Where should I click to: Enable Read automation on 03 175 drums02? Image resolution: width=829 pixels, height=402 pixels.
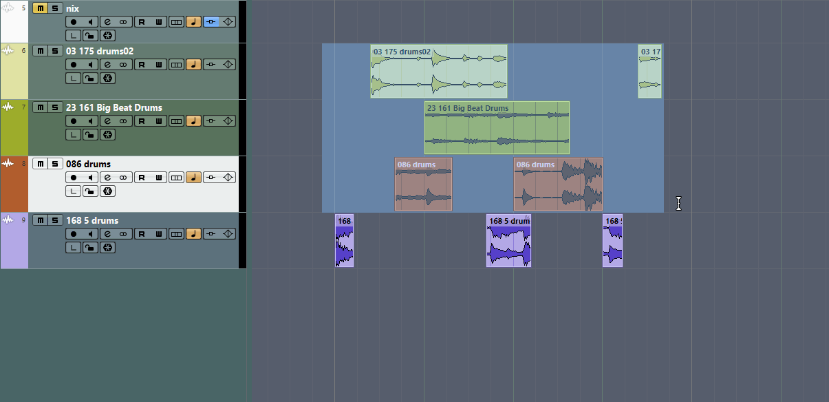pyautogui.click(x=142, y=65)
